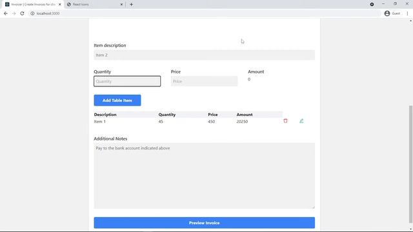
Task: Select the price value 450
Action: coord(211,122)
